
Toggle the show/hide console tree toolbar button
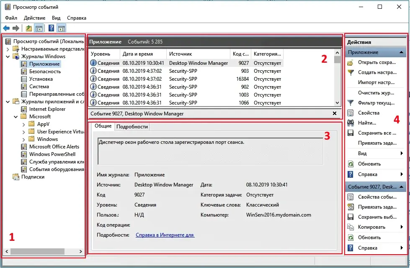39,28
